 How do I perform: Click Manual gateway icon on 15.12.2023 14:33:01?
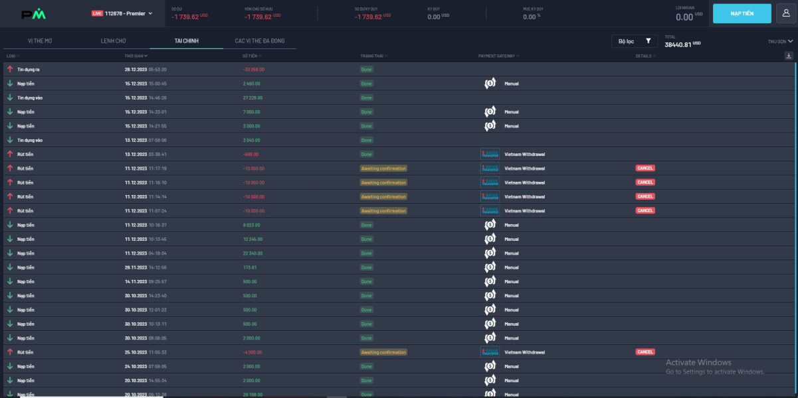click(x=490, y=111)
